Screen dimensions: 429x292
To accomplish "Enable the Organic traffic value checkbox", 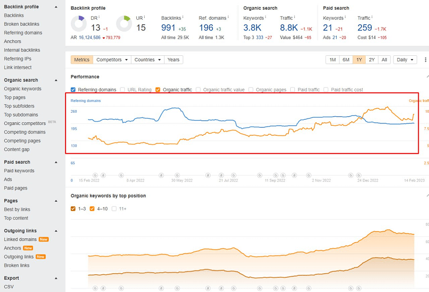I will click(198, 90).
